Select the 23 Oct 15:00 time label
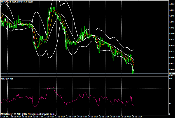 click(x=71, y=117)
